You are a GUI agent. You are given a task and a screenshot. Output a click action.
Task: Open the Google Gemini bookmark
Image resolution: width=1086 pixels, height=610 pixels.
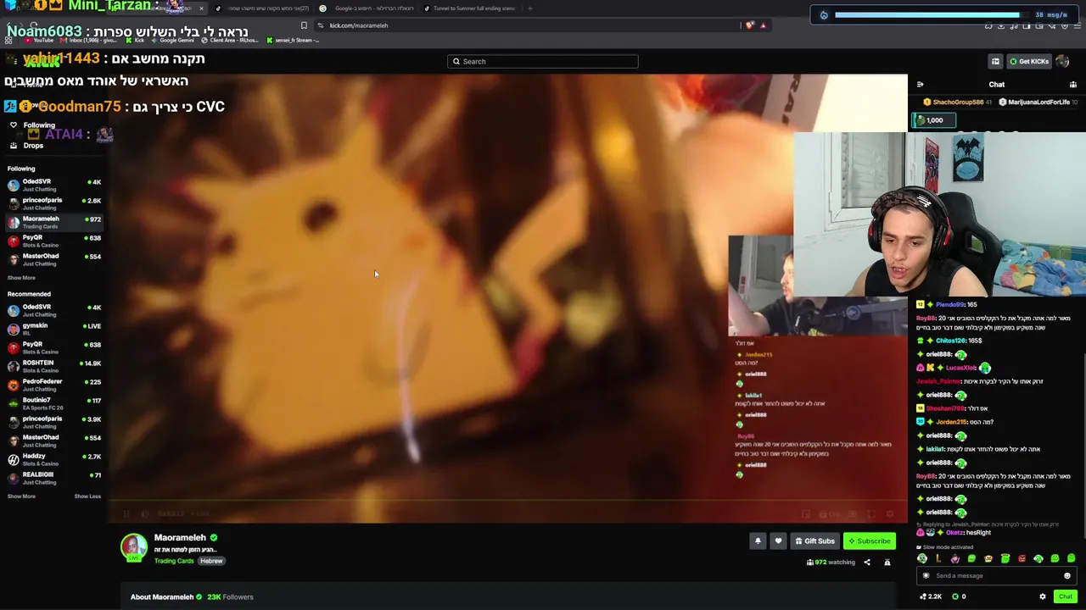coord(172,40)
